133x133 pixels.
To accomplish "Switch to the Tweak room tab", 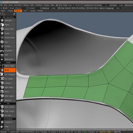I will (x=10, y=11).
